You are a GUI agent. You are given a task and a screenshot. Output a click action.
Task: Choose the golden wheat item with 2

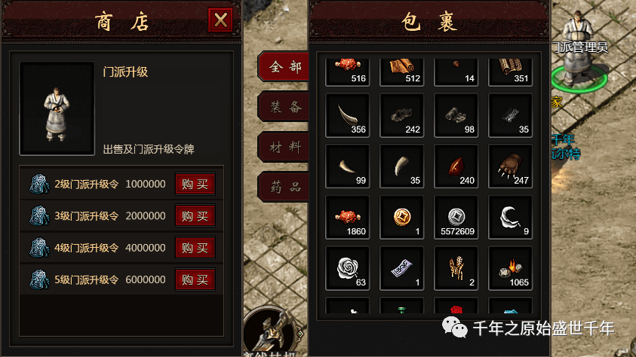(x=456, y=268)
